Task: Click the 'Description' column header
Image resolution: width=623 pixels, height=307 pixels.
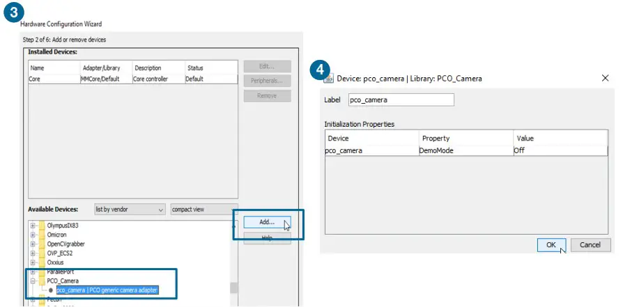Action: (158, 68)
